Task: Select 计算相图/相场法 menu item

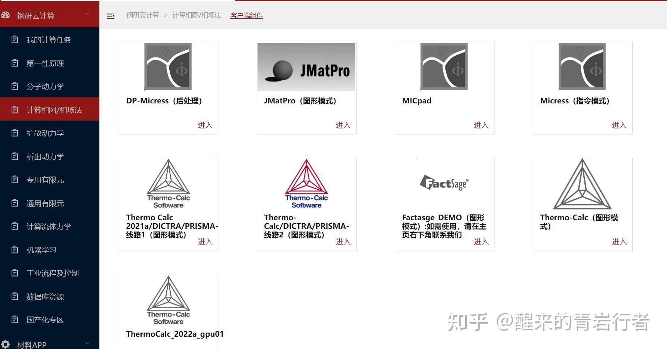Action: click(50, 109)
